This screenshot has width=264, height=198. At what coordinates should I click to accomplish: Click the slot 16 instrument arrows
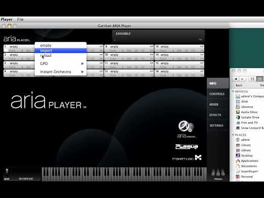pos(202,71)
